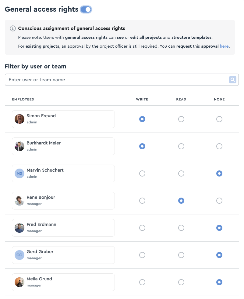Select Read access for Meila Grund
This screenshot has width=244, height=299.
coord(181,282)
